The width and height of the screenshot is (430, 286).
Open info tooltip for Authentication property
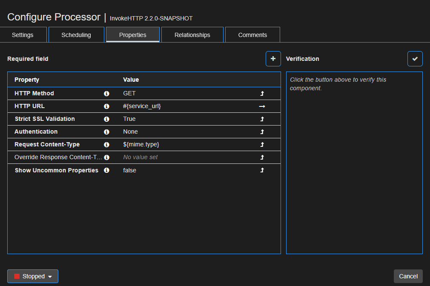coord(106,132)
